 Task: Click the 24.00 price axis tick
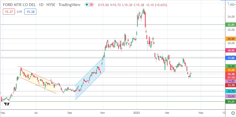pos(231,17)
